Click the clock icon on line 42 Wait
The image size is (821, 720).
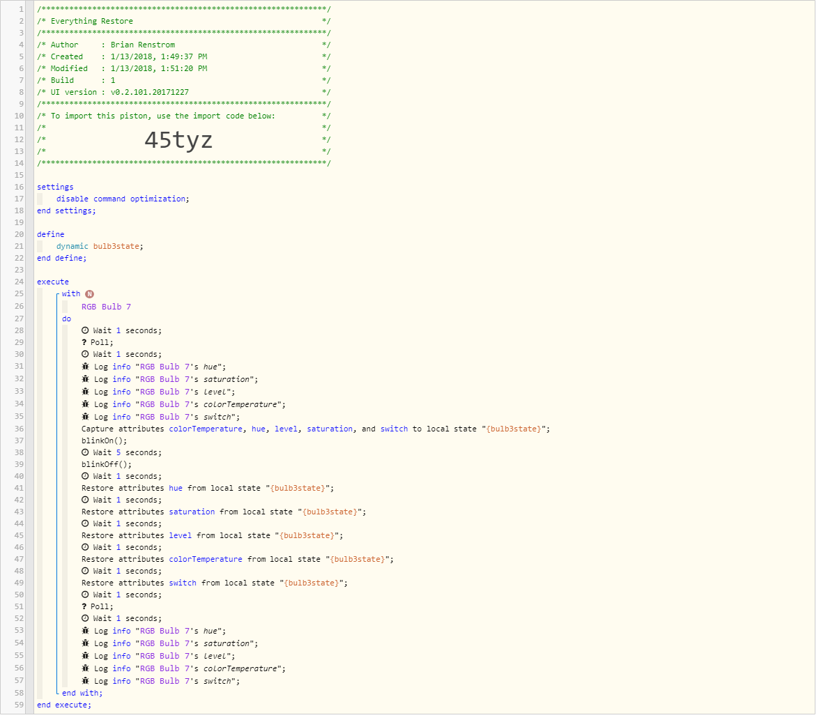point(85,500)
